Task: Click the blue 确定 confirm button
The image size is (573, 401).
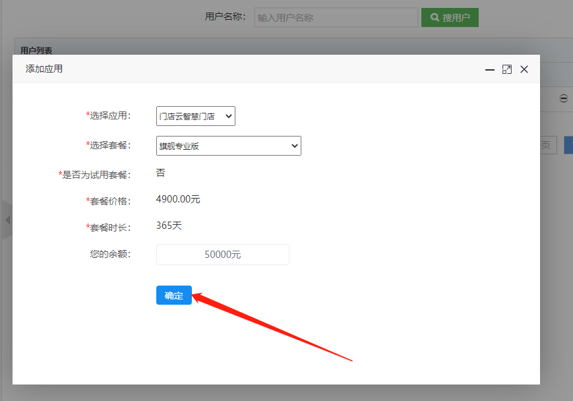Action: coord(173,295)
